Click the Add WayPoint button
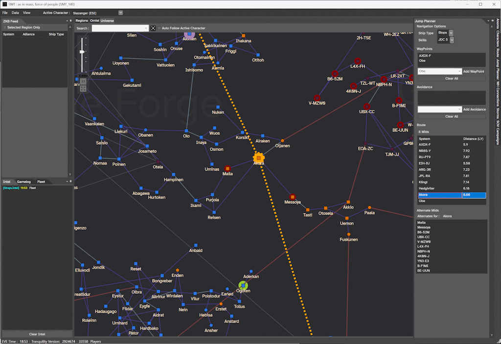Screen dimensions: 501x344 474,71
